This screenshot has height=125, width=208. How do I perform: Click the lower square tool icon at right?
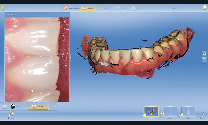click(x=204, y=60)
